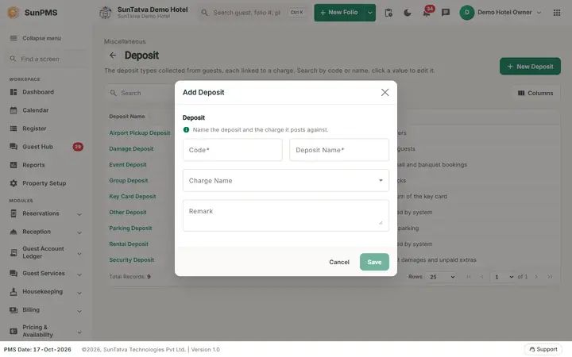Open the clipboard tasks icon in header
This screenshot has height=357, width=572.
pos(388,13)
